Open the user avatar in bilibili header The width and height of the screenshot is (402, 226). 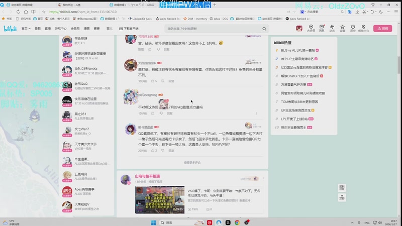(299, 28)
